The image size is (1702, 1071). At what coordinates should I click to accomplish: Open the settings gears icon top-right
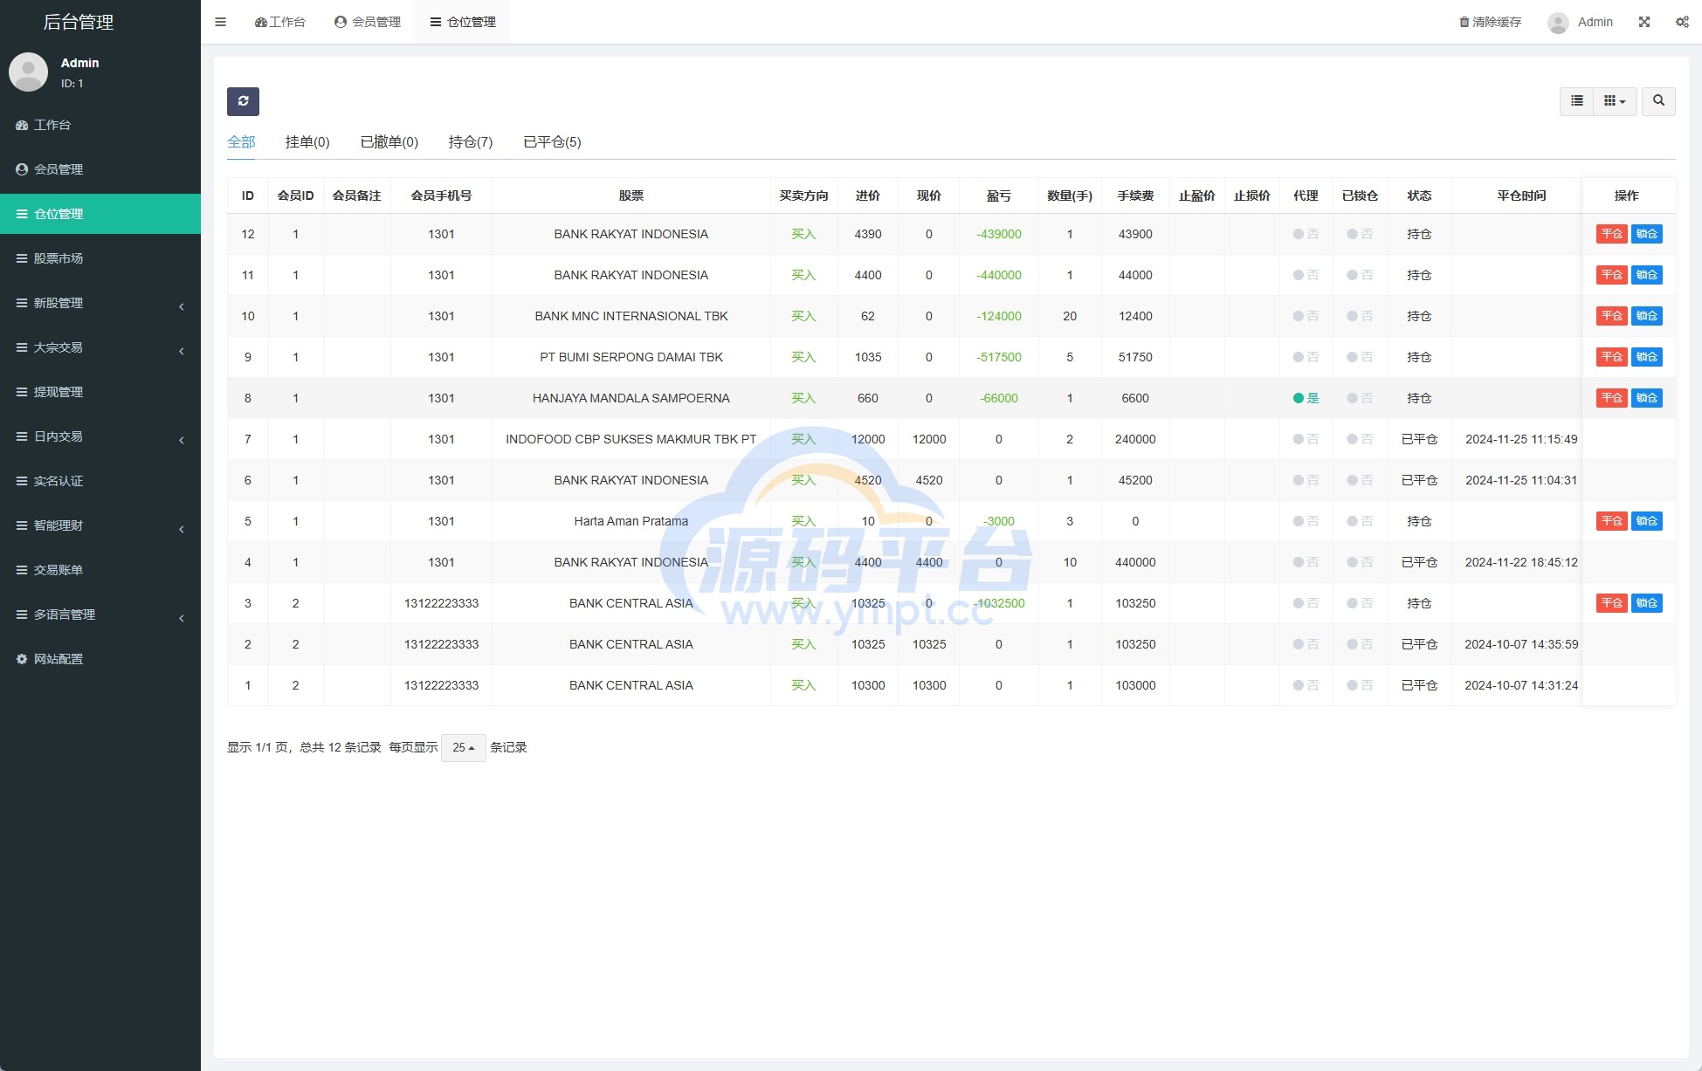click(1682, 22)
